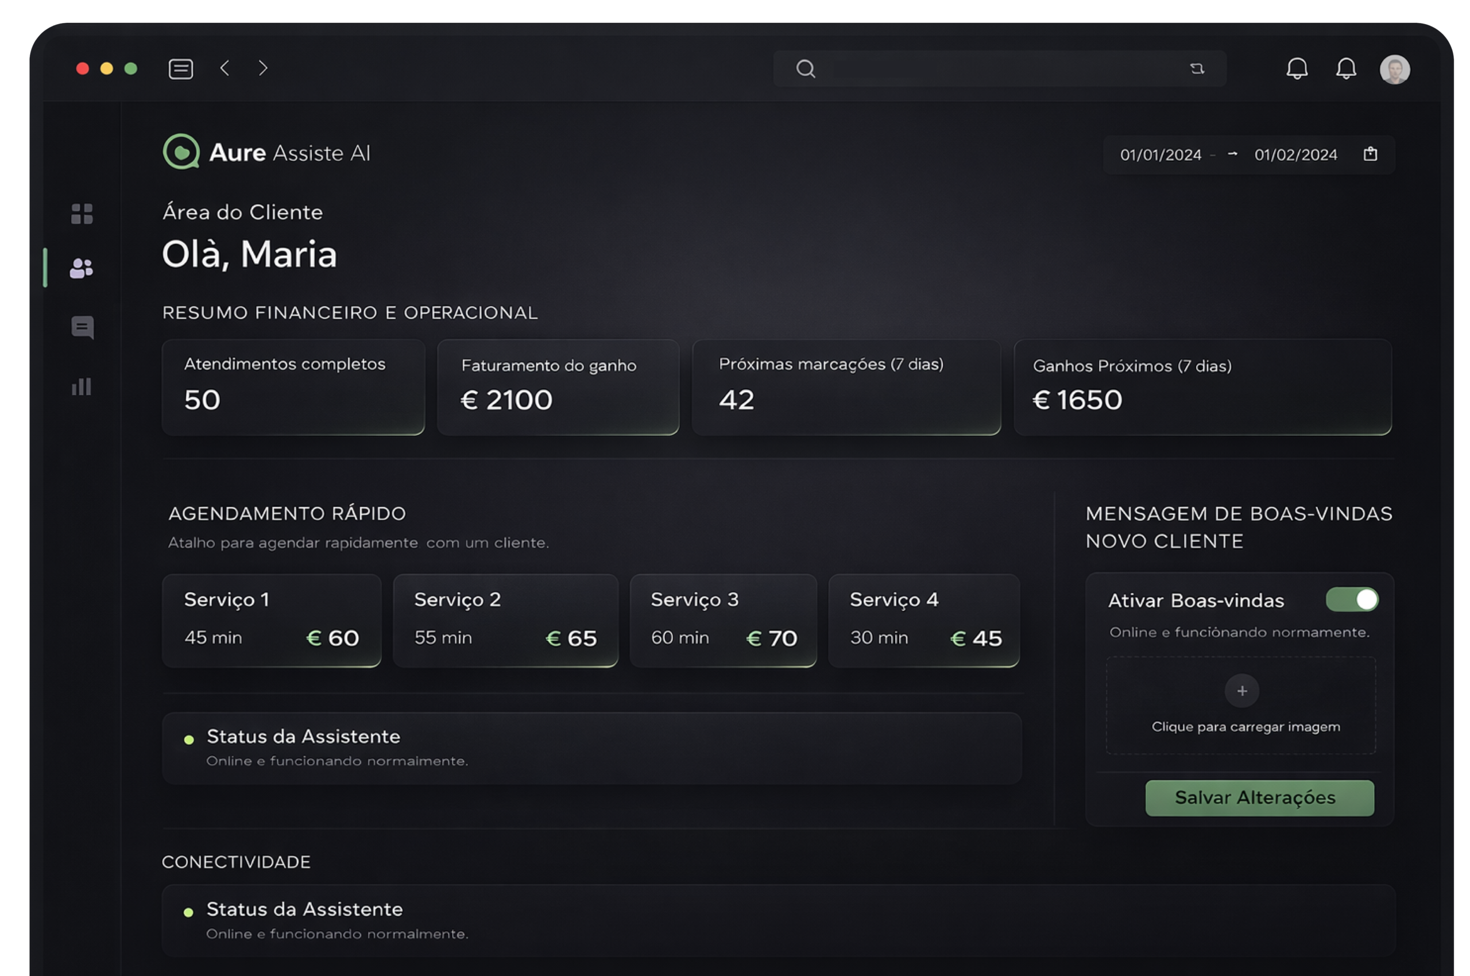Click inside the top search field
The image size is (1470, 976).
click(996, 68)
